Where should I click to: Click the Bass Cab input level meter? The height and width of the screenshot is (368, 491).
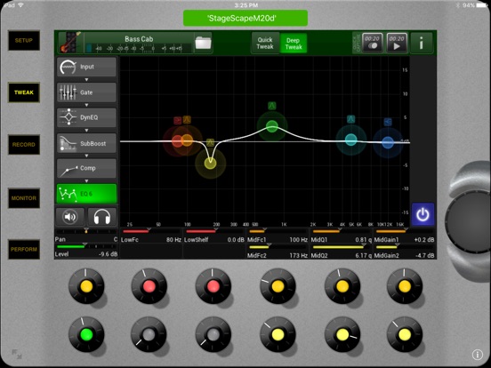pyautogui.click(x=139, y=48)
